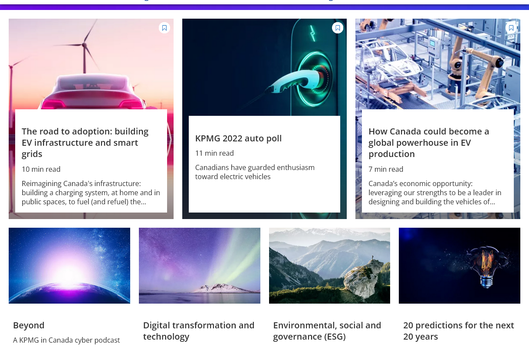Screen dimensions: 529x347
Task: Open '20 predictions for the next 20 years'
Action: (459, 331)
